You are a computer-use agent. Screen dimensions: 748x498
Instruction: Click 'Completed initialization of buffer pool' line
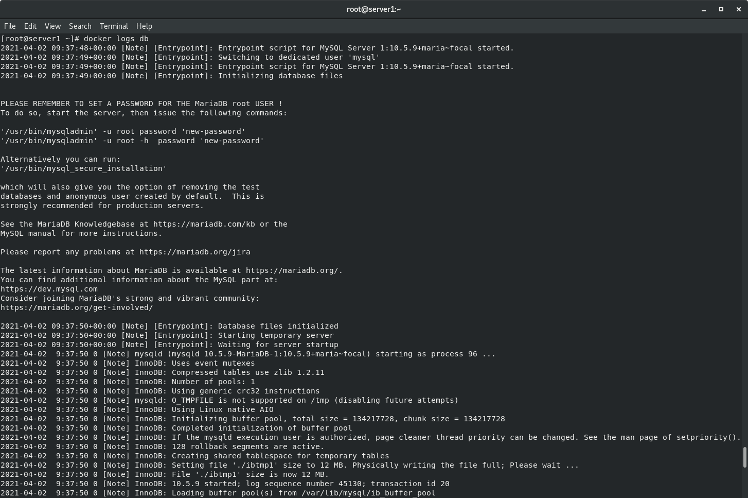pyautogui.click(x=176, y=428)
